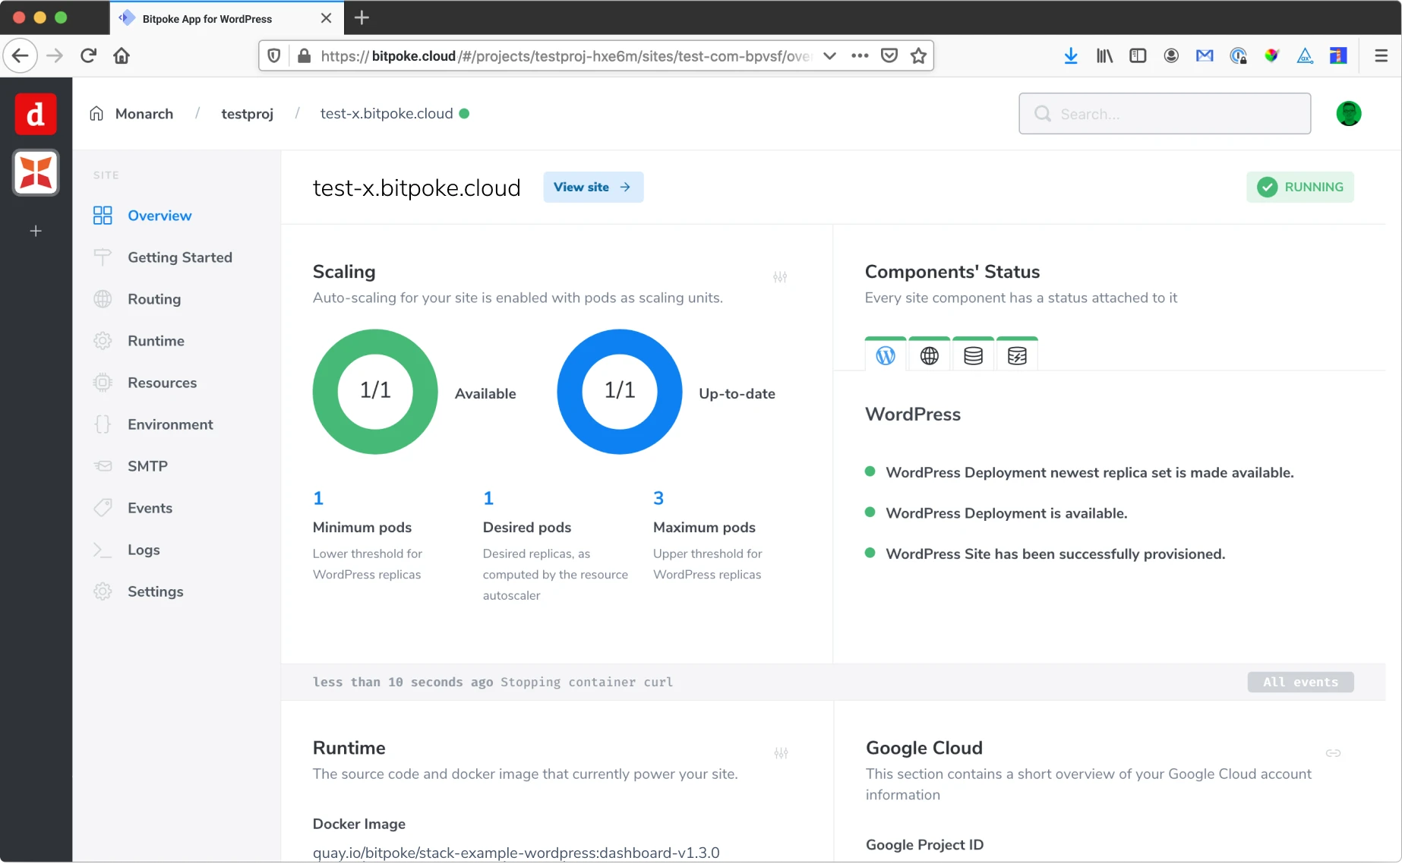Screen dimensions: 1402x867
Task: Close the Bitpoke App tab
Action: [x=327, y=18]
